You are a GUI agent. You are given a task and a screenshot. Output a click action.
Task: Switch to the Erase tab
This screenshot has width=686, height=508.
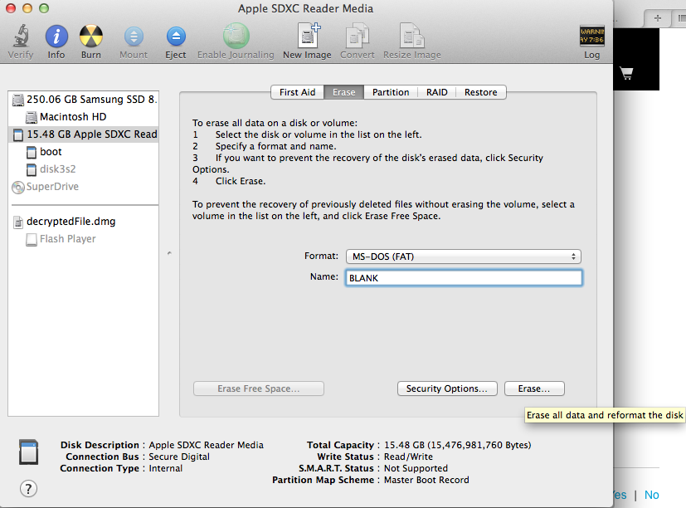(x=344, y=92)
